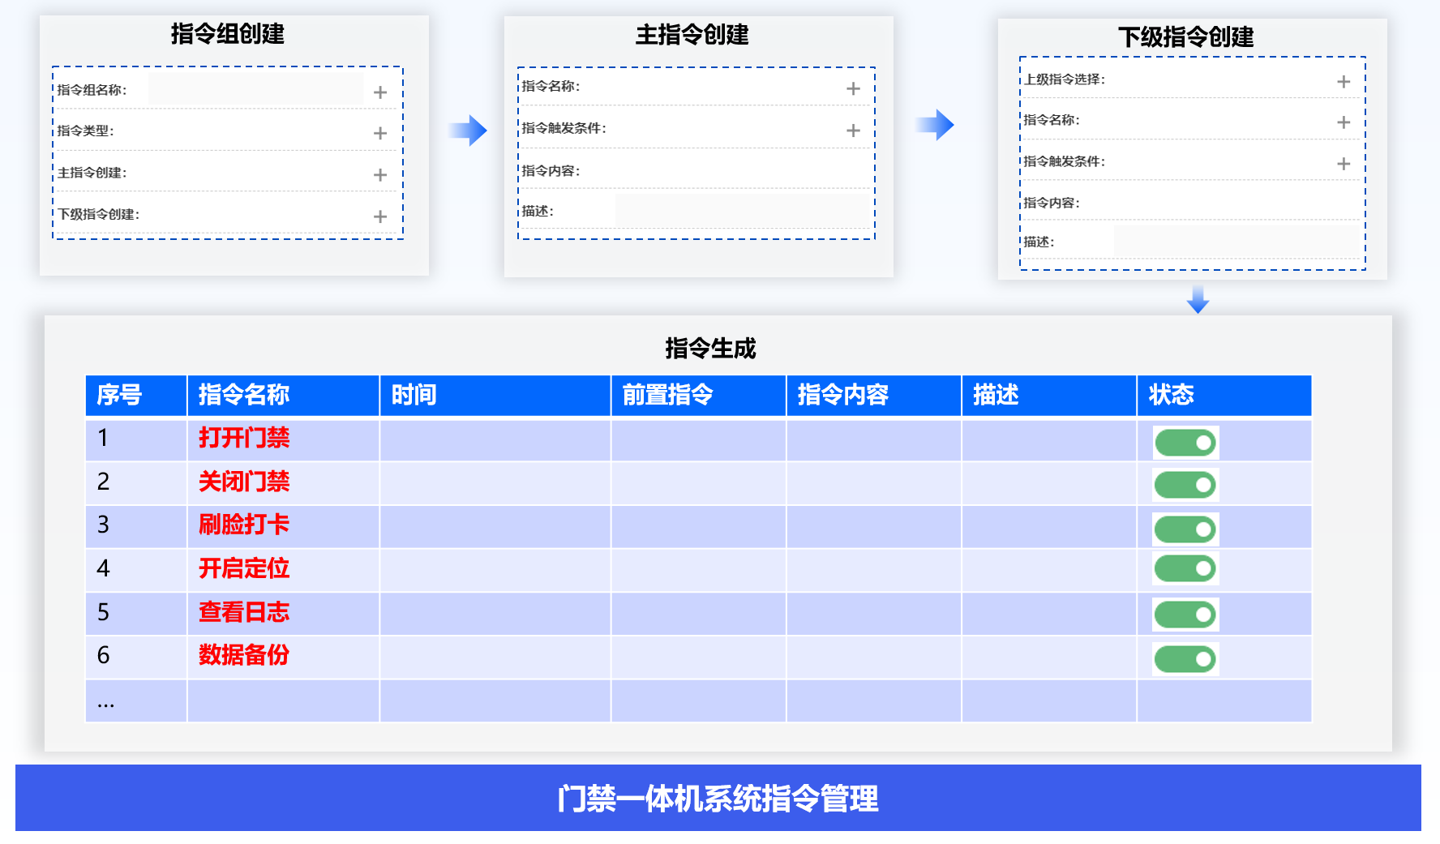Toggle status switch for 打开门禁
This screenshot has width=1440, height=844.
click(x=1185, y=443)
